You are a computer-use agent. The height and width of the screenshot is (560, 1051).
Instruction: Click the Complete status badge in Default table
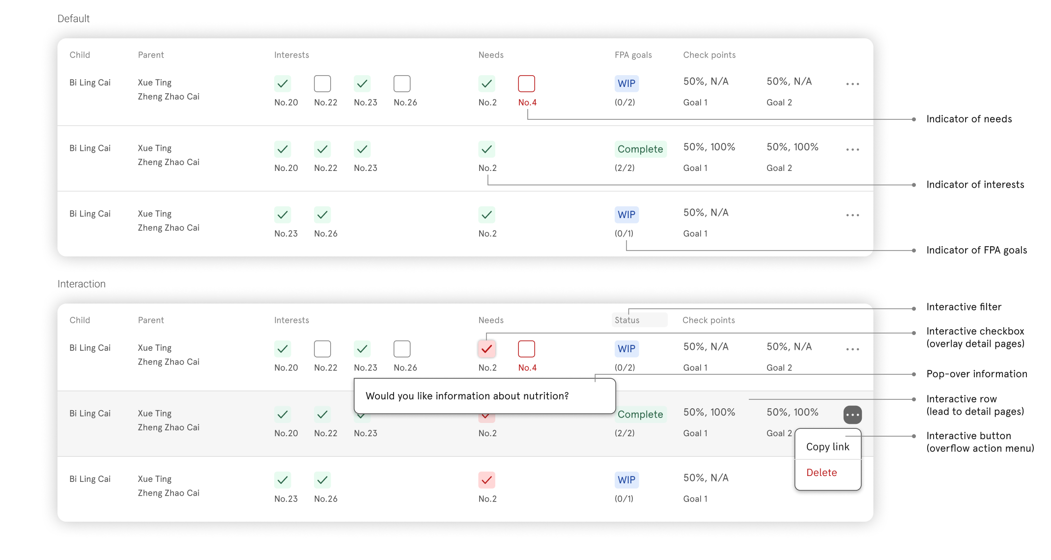[640, 149]
